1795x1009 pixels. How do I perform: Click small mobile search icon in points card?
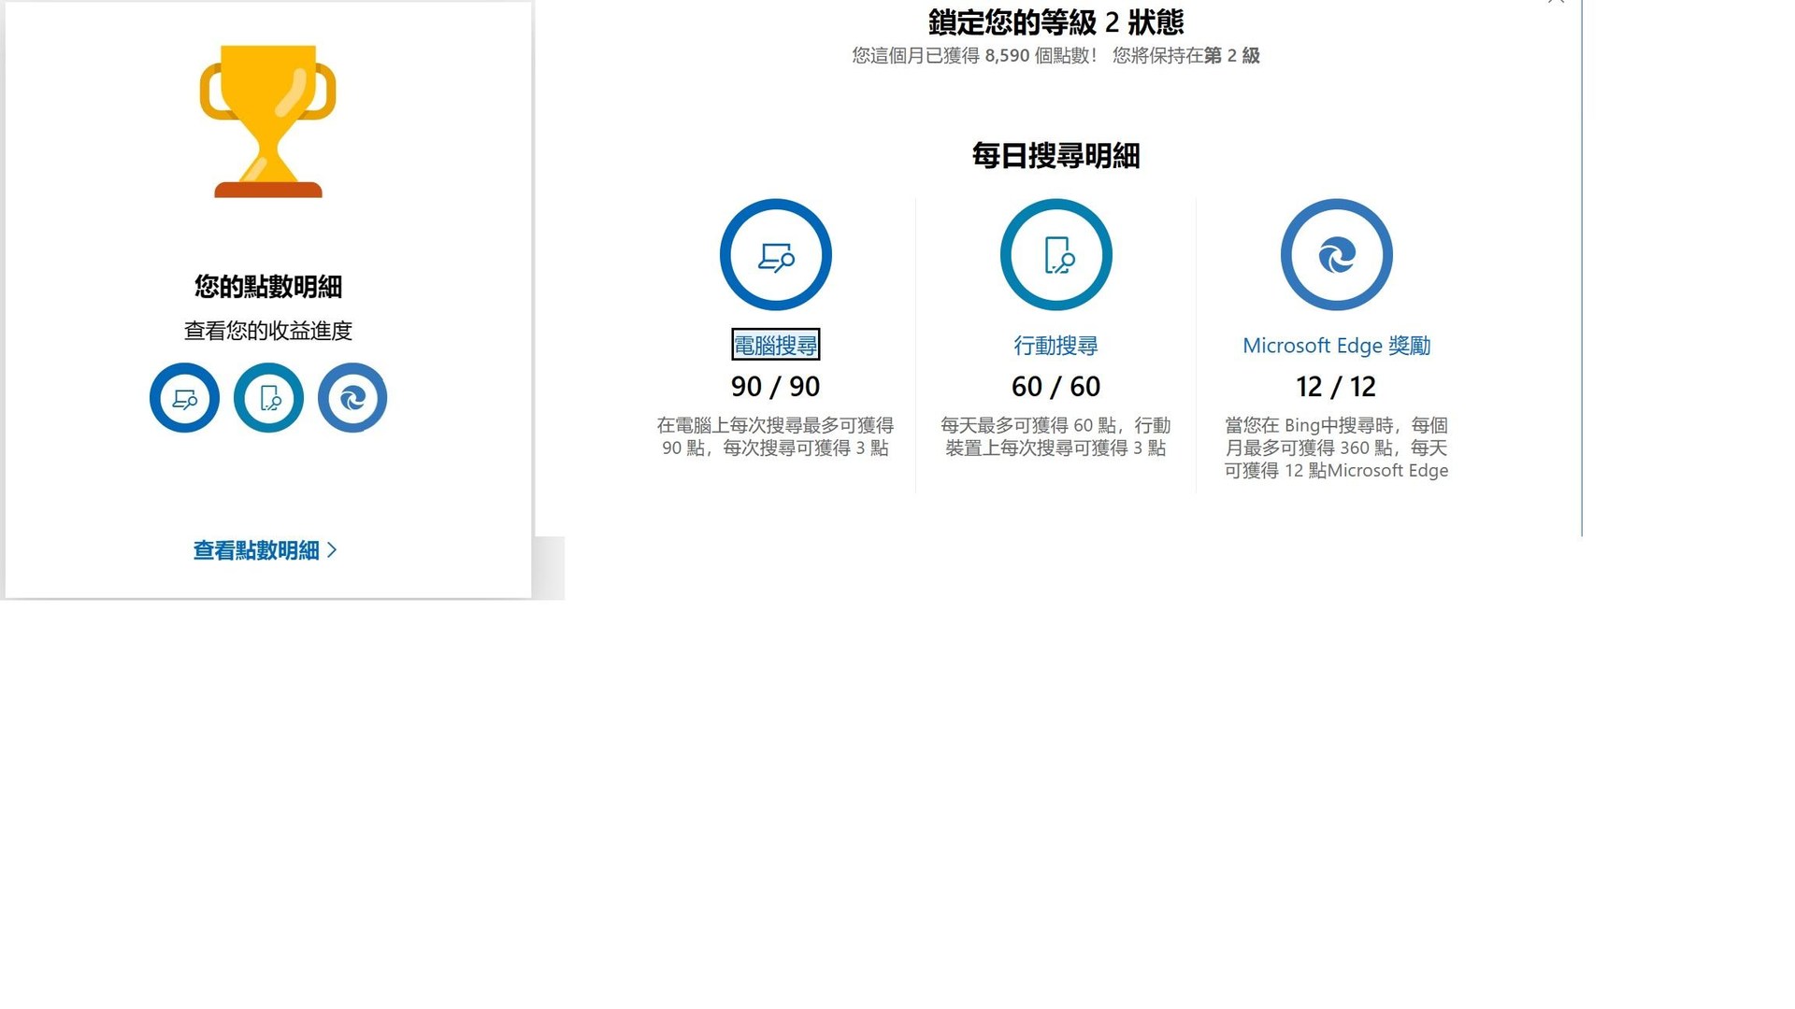268,398
